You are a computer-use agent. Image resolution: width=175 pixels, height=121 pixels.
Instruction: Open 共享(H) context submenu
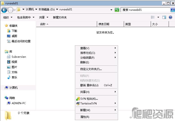tap(97, 92)
